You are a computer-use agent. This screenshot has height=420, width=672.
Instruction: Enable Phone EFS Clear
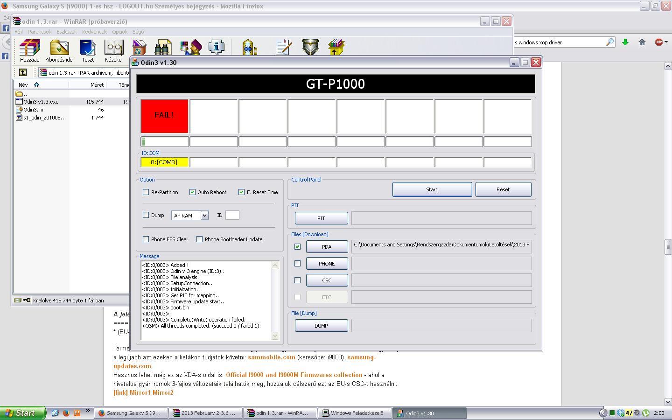click(x=146, y=239)
